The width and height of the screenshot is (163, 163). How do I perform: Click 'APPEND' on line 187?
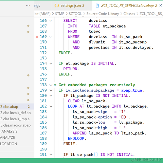click(79, 133)
